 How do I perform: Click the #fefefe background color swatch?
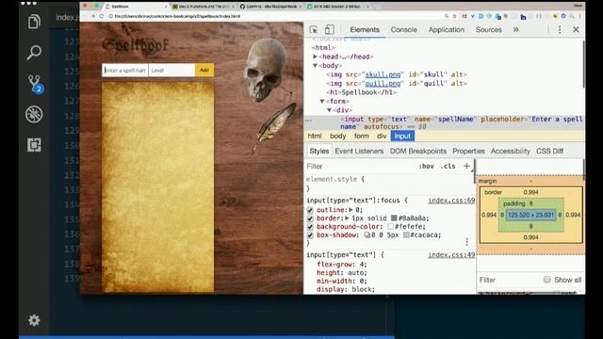pyautogui.click(x=390, y=226)
